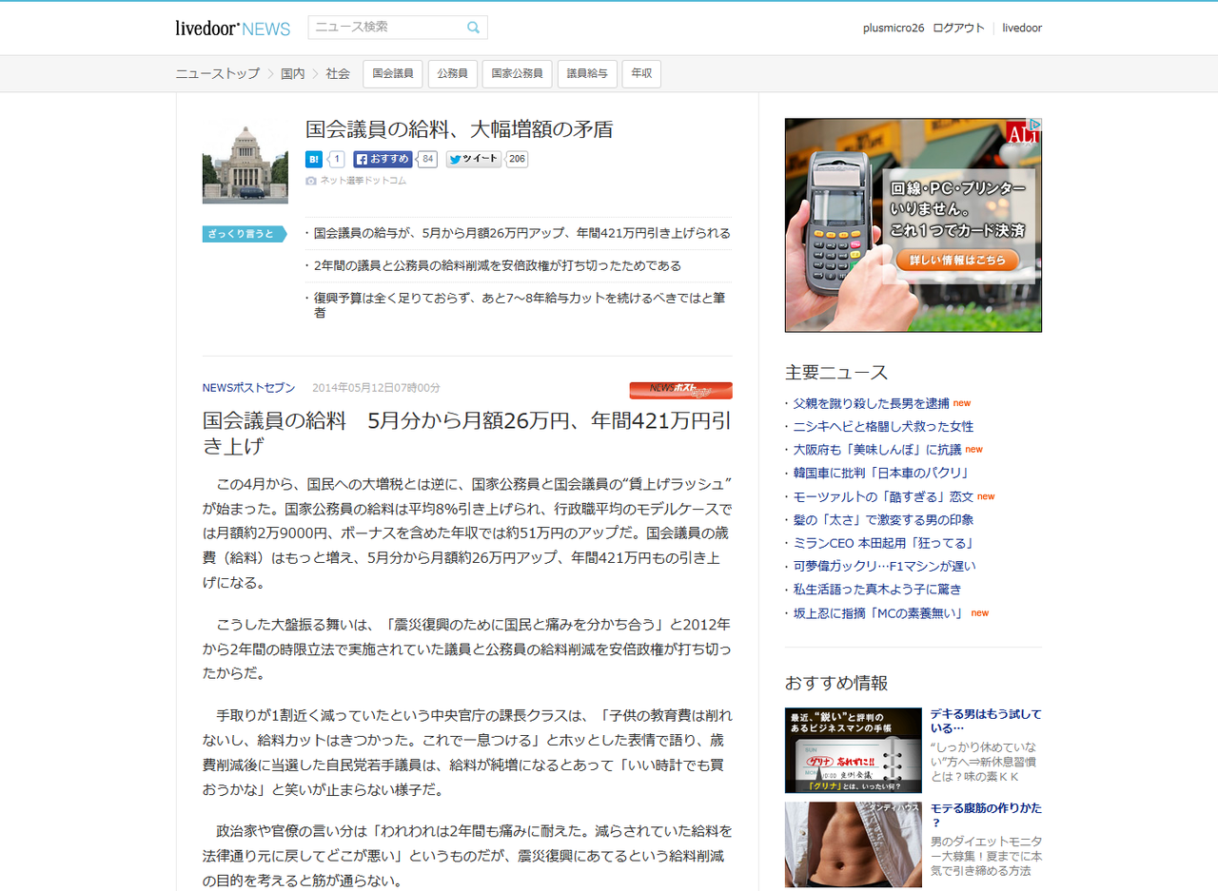Image resolution: width=1218 pixels, height=891 pixels.
Task: Click the Twitter ツイート button
Action: tap(473, 160)
